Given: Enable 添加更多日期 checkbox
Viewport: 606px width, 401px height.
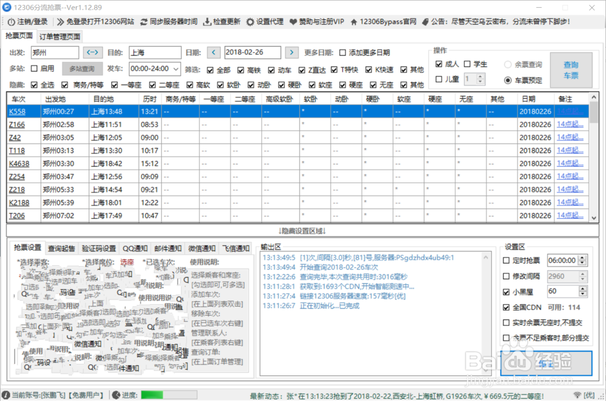Looking at the screenshot, I should [x=343, y=53].
